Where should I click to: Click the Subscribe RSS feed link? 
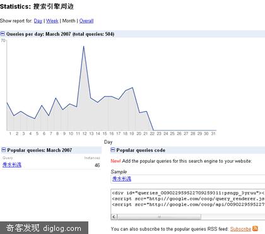[x=241, y=229]
